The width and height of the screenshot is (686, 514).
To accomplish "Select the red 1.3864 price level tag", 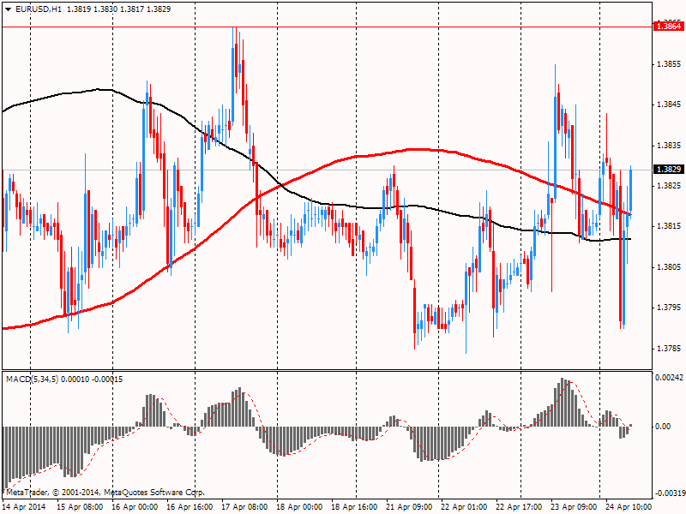I will click(668, 27).
